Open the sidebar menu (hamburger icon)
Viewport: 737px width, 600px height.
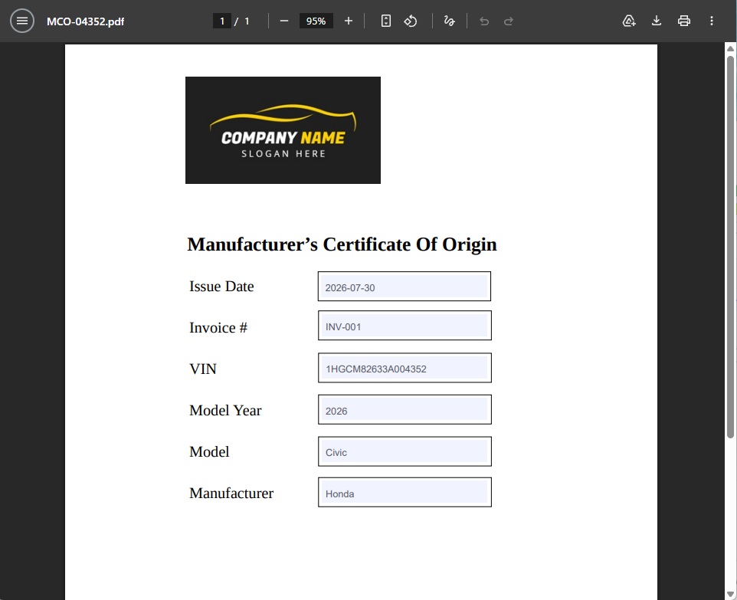coord(22,21)
